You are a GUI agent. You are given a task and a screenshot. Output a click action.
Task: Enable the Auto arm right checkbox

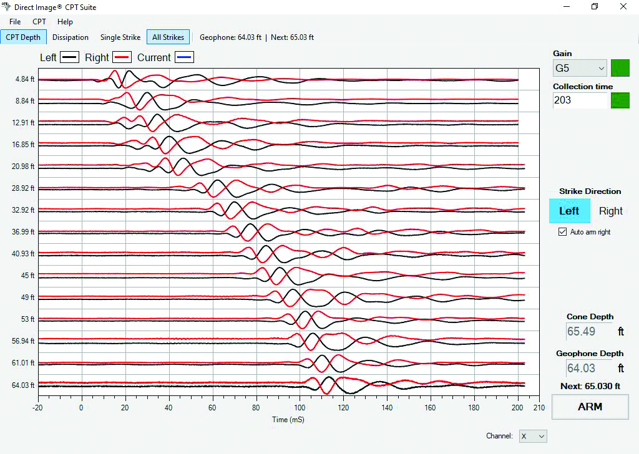pos(562,231)
